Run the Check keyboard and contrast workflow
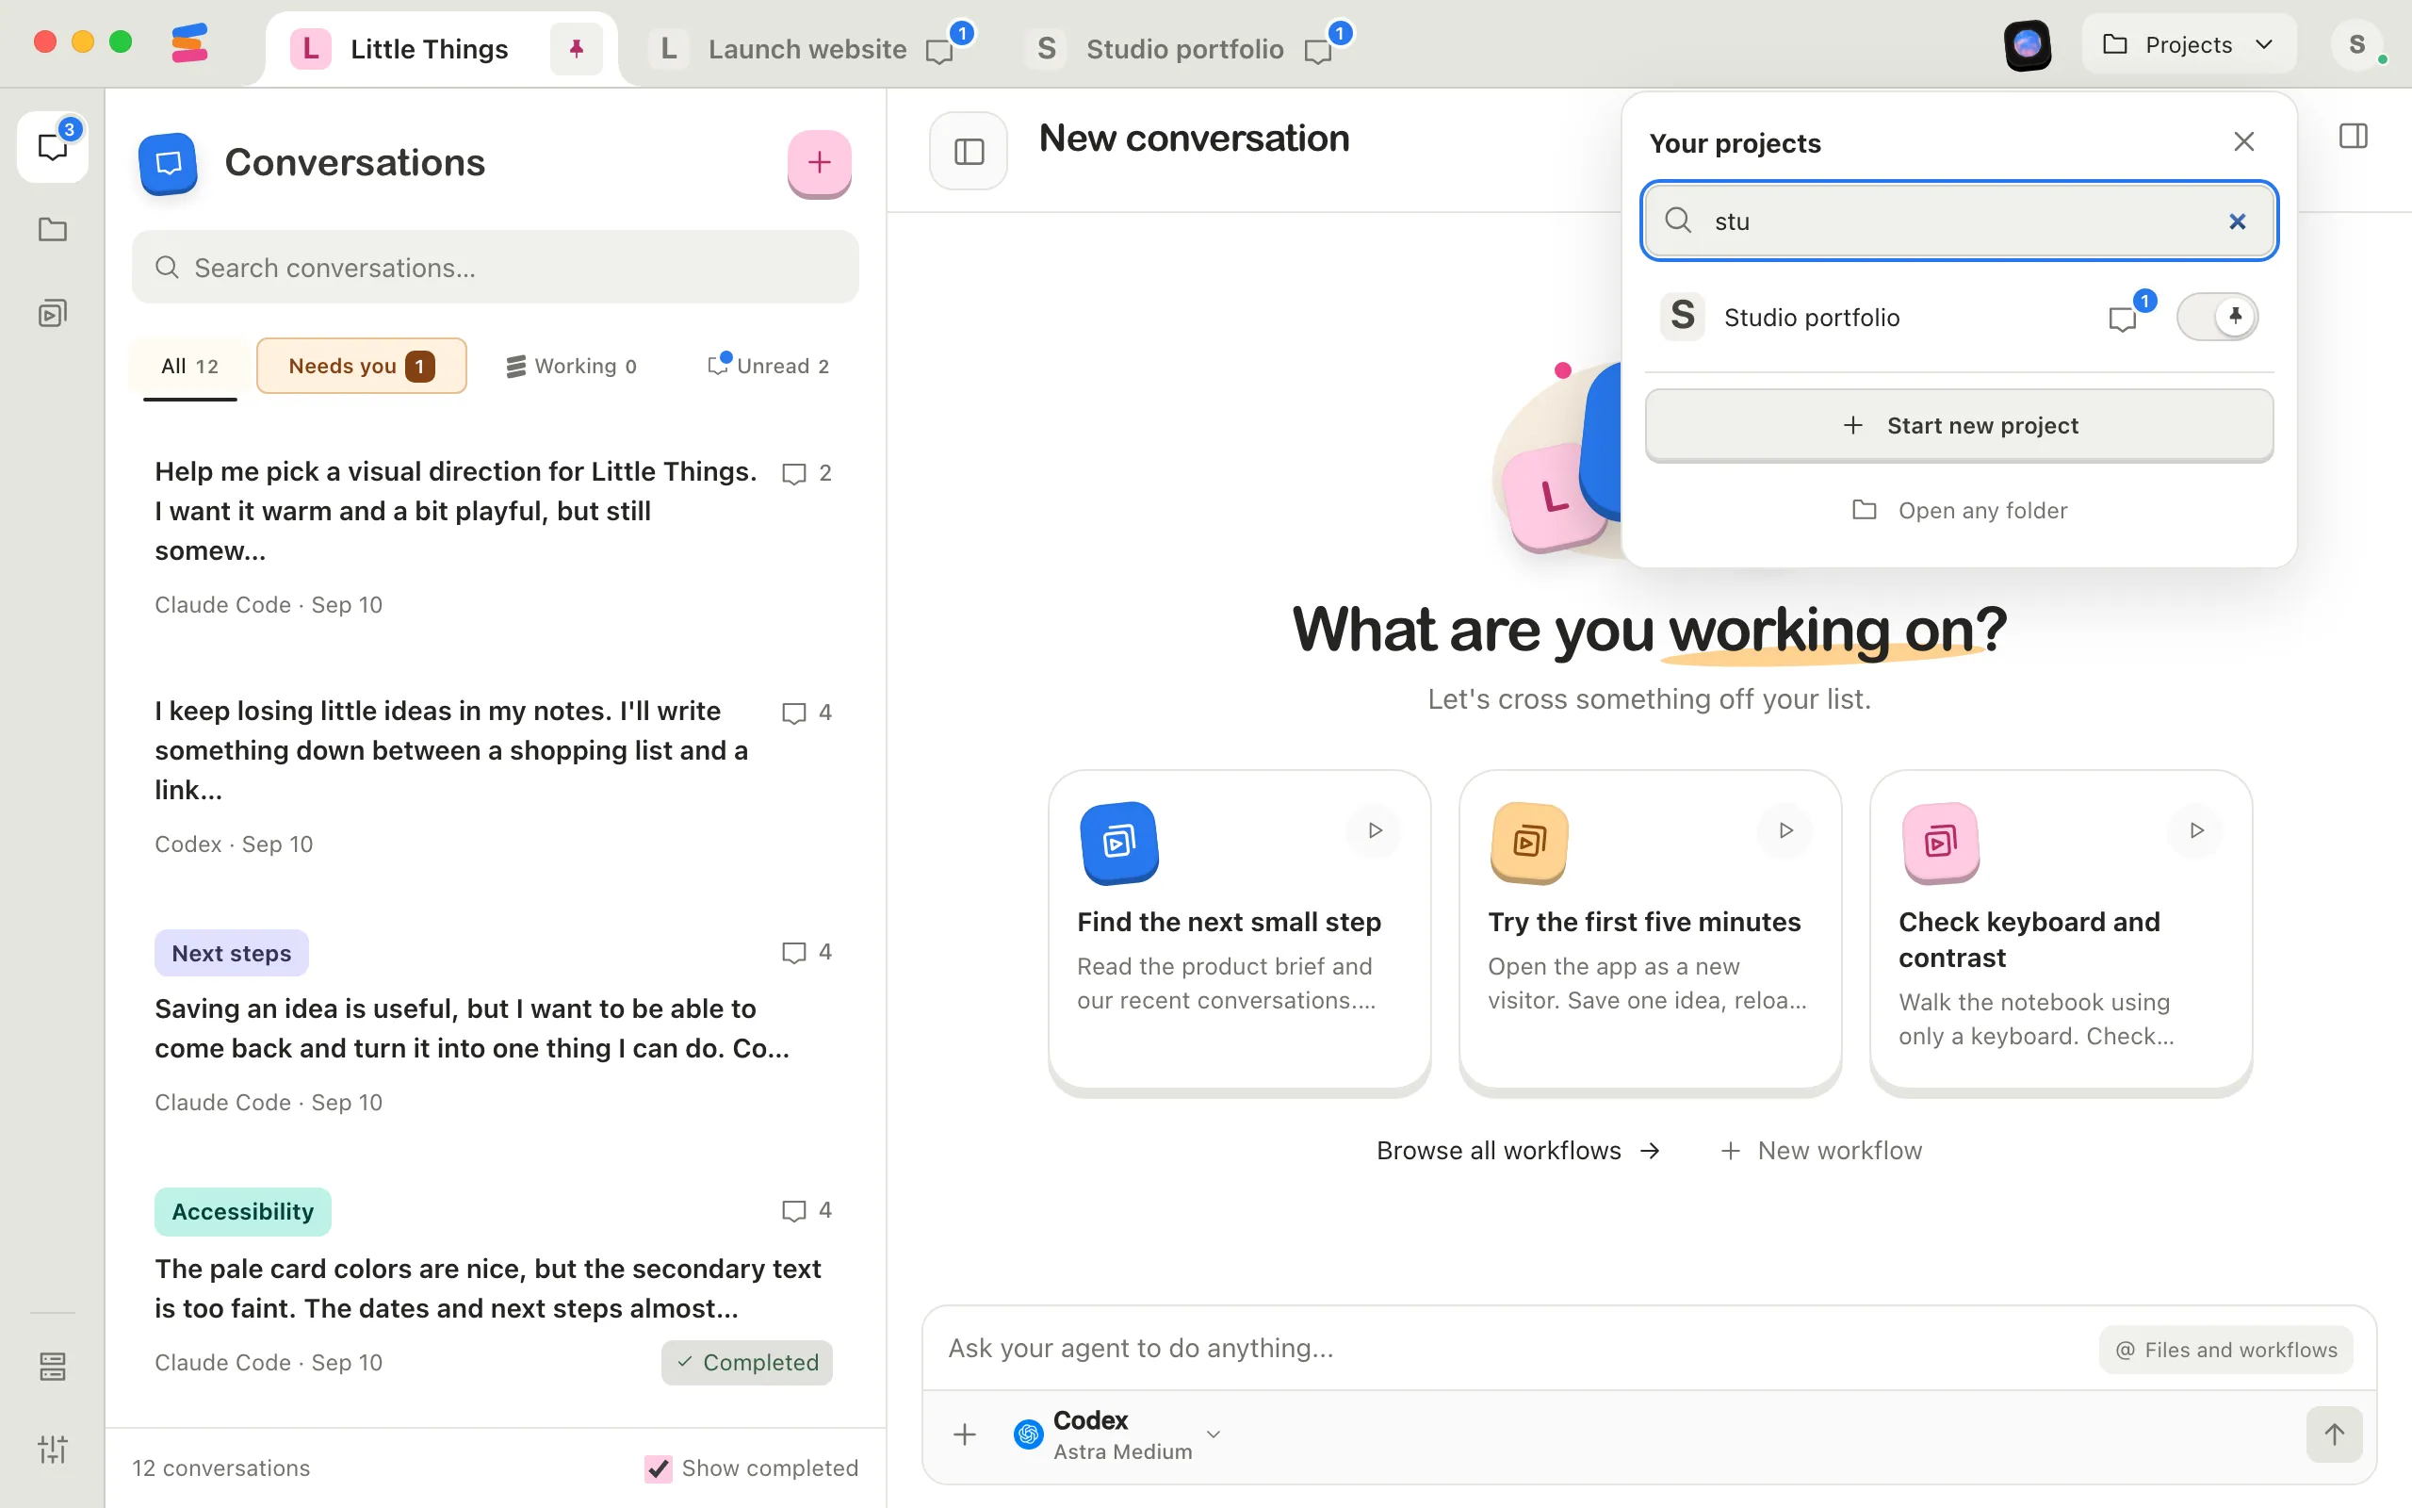The height and width of the screenshot is (1508, 2412). point(2195,829)
